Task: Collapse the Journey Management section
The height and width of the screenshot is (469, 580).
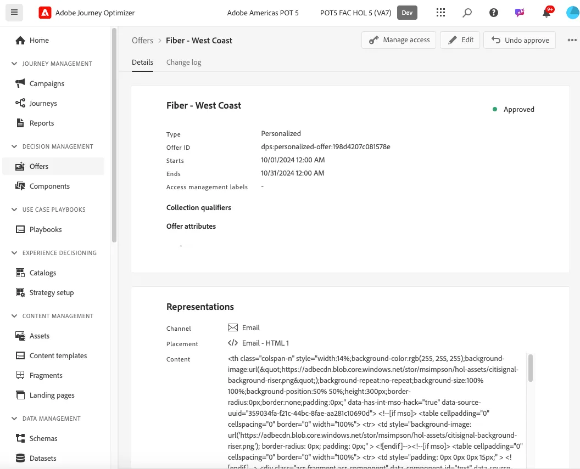Action: [14, 64]
